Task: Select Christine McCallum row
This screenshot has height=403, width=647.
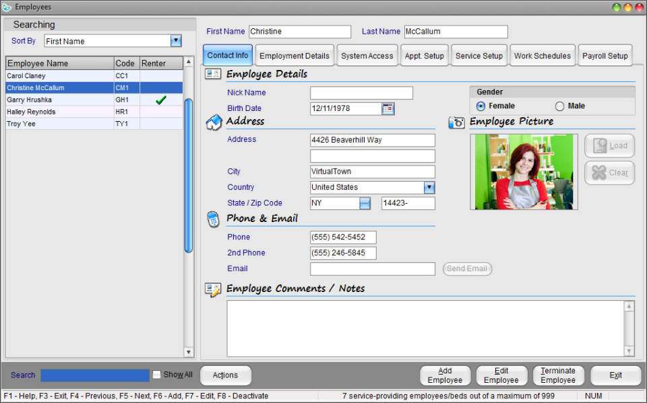Action: click(x=94, y=87)
